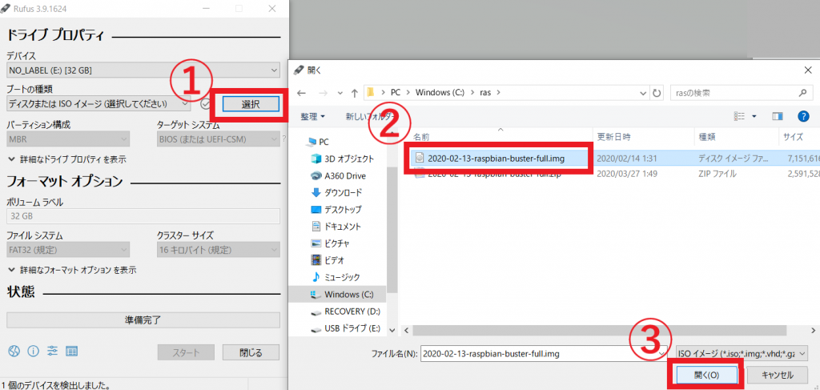
Task: Open クラスター サイズ dropdown
Action: (x=218, y=250)
